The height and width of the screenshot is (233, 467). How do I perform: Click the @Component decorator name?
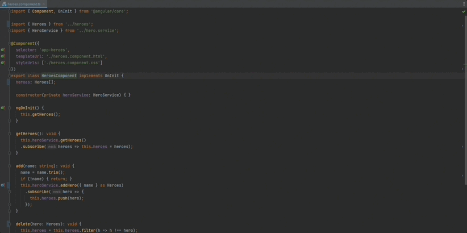click(23, 44)
